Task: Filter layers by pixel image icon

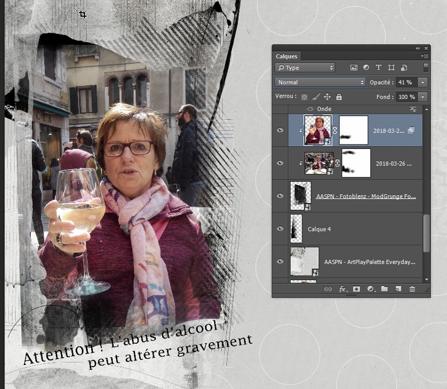Action: coord(354,68)
